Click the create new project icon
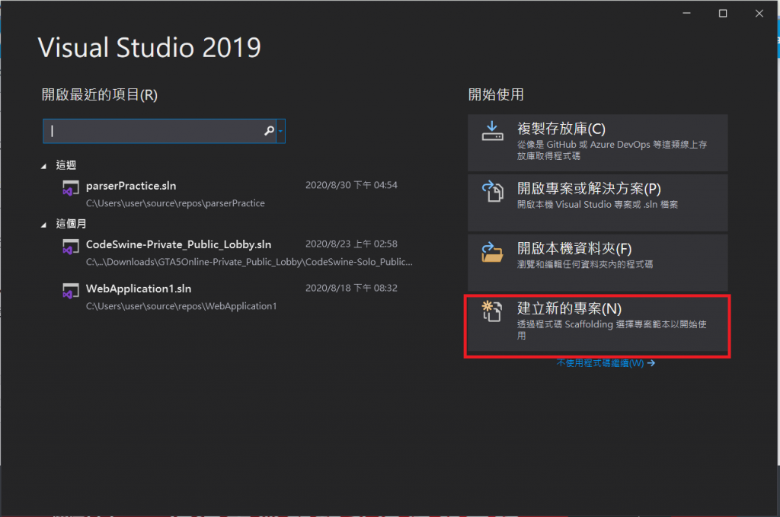Viewport: 780px width, 517px height. 492,311
